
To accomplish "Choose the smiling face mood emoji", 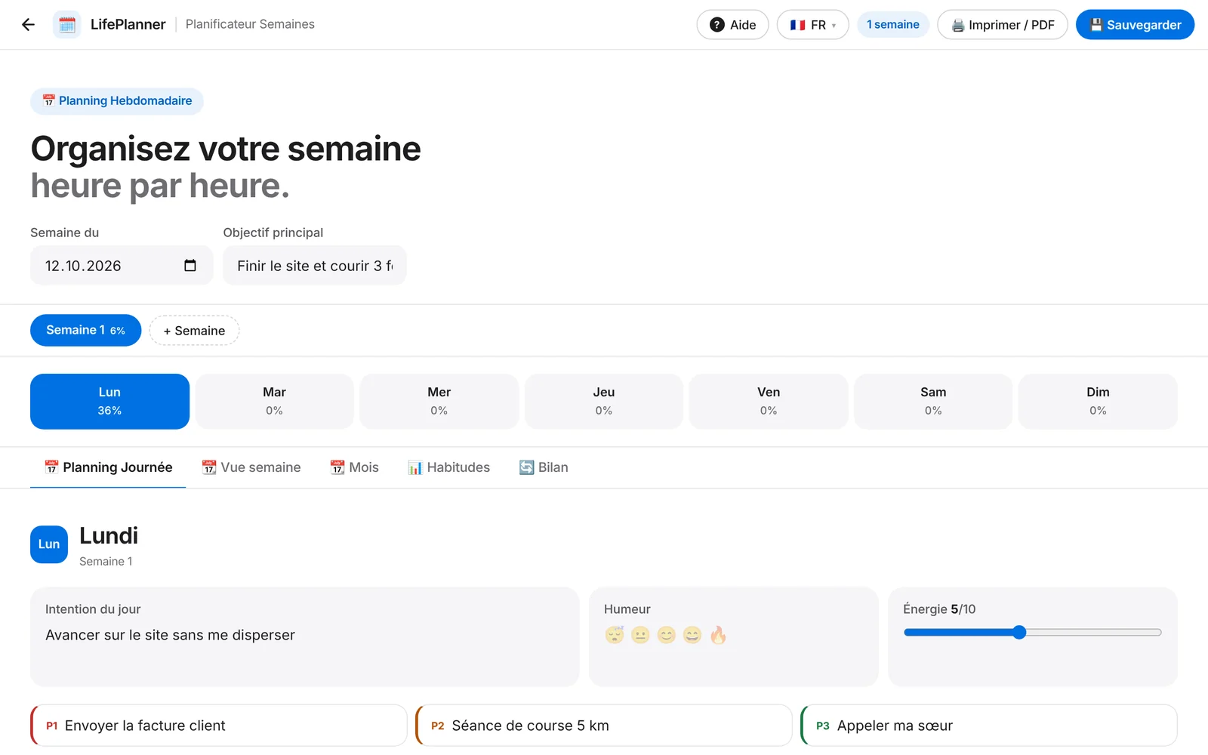I will point(666,635).
